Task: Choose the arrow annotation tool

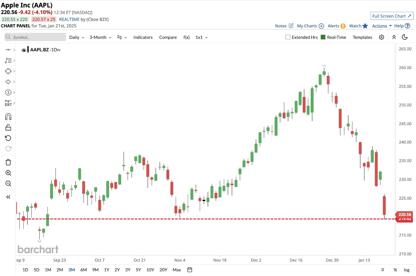Action: (8, 82)
